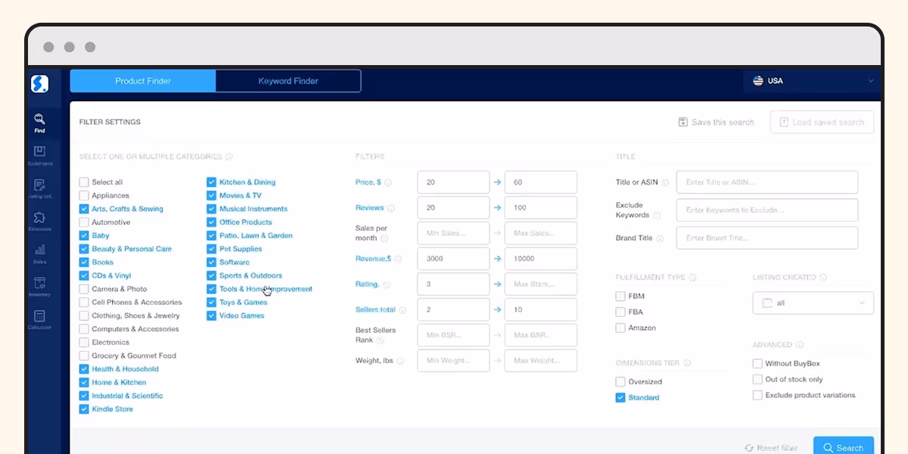This screenshot has width=908, height=454.
Task: Uncheck the Pet Supplies category
Action: [x=212, y=249]
